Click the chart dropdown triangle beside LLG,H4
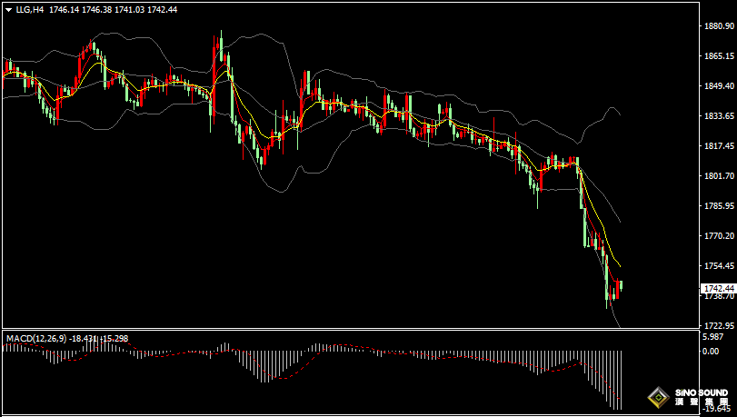This screenshot has height=417, width=737. (9, 10)
